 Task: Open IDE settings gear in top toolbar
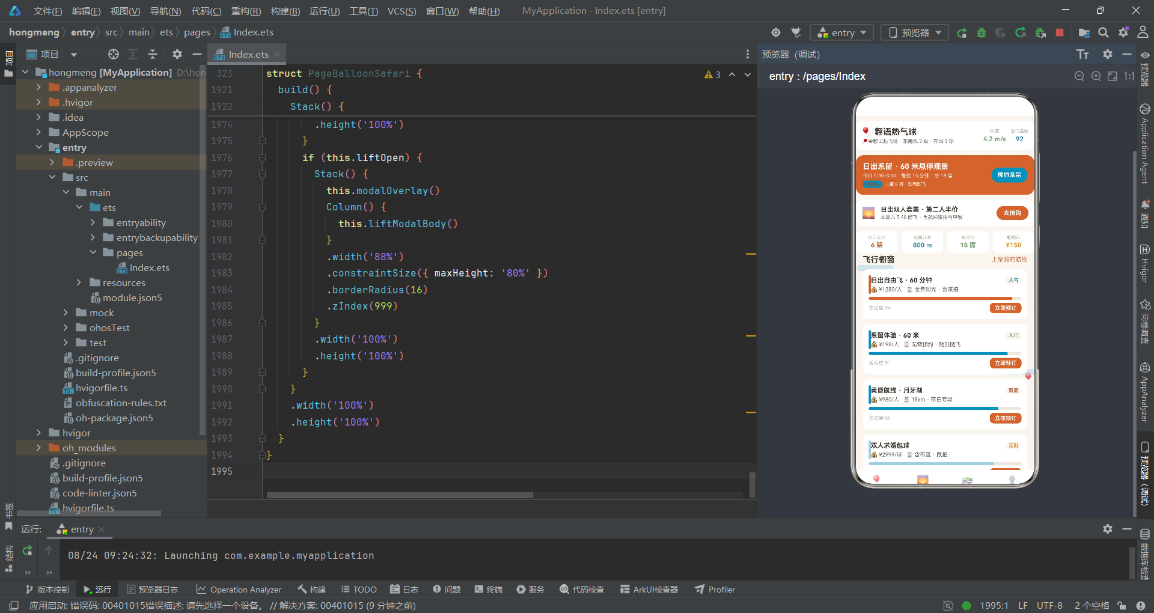click(1123, 32)
